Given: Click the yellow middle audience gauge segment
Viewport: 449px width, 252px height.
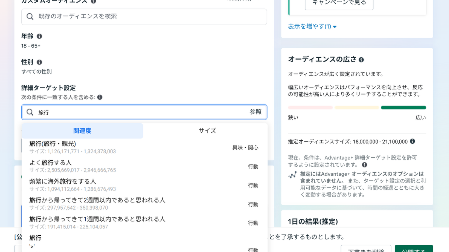Looking at the screenshot, I should tap(357, 108).
